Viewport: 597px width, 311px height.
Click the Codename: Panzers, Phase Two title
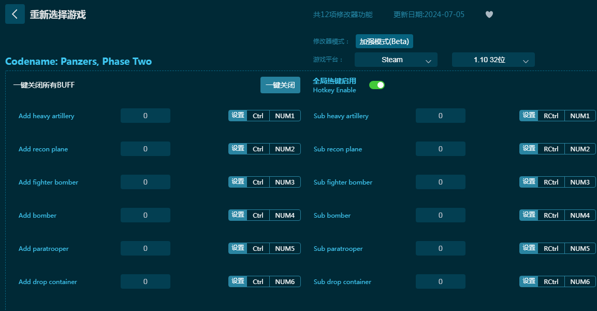tap(78, 61)
